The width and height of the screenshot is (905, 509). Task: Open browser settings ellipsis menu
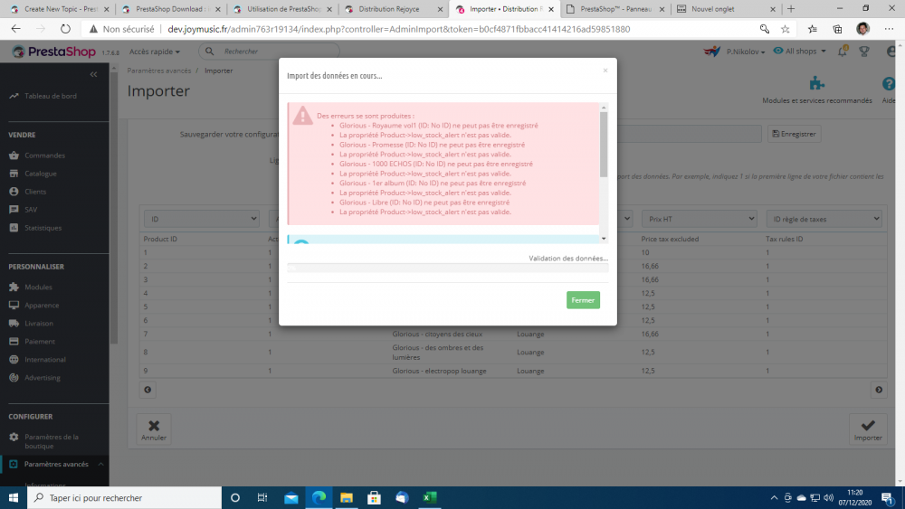[889, 29]
